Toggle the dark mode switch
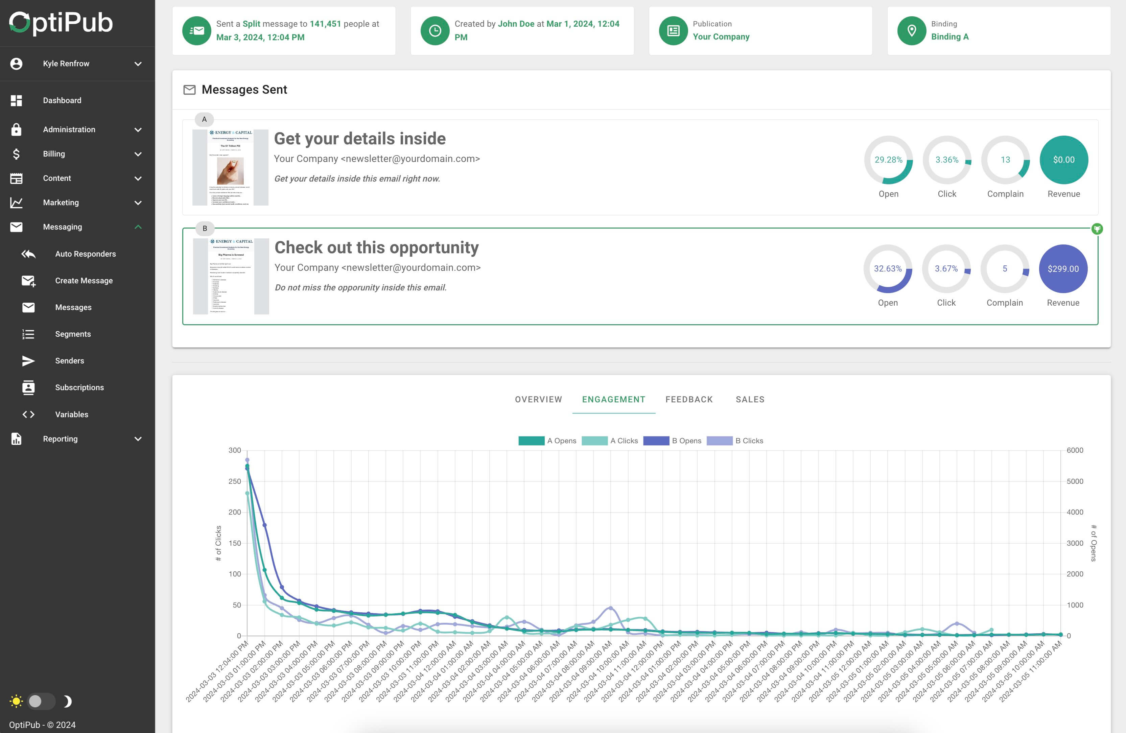The width and height of the screenshot is (1126, 733). 41,701
